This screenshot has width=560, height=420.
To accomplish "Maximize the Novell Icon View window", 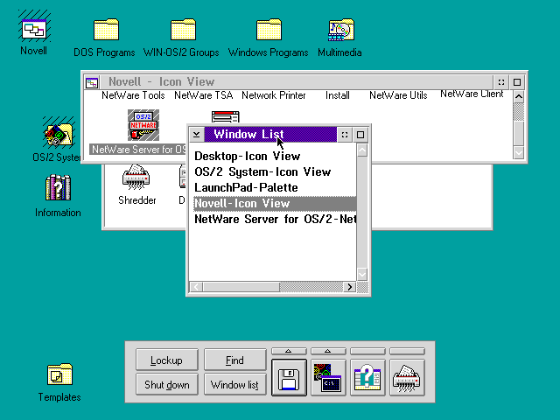I will (x=517, y=82).
